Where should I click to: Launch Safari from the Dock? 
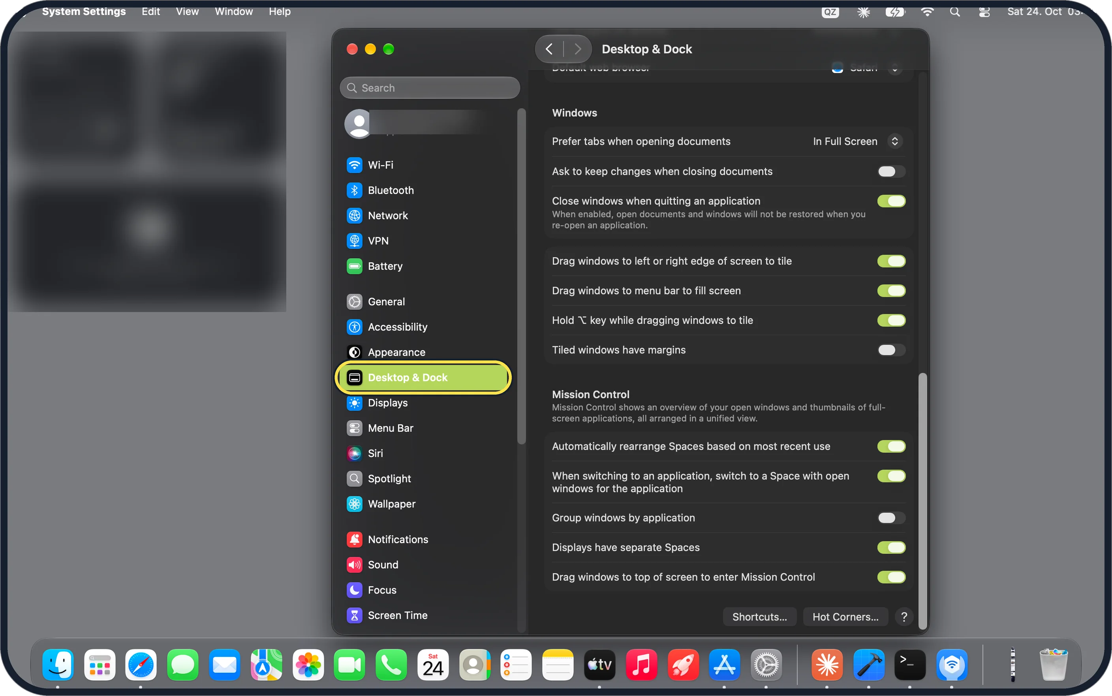click(141, 665)
